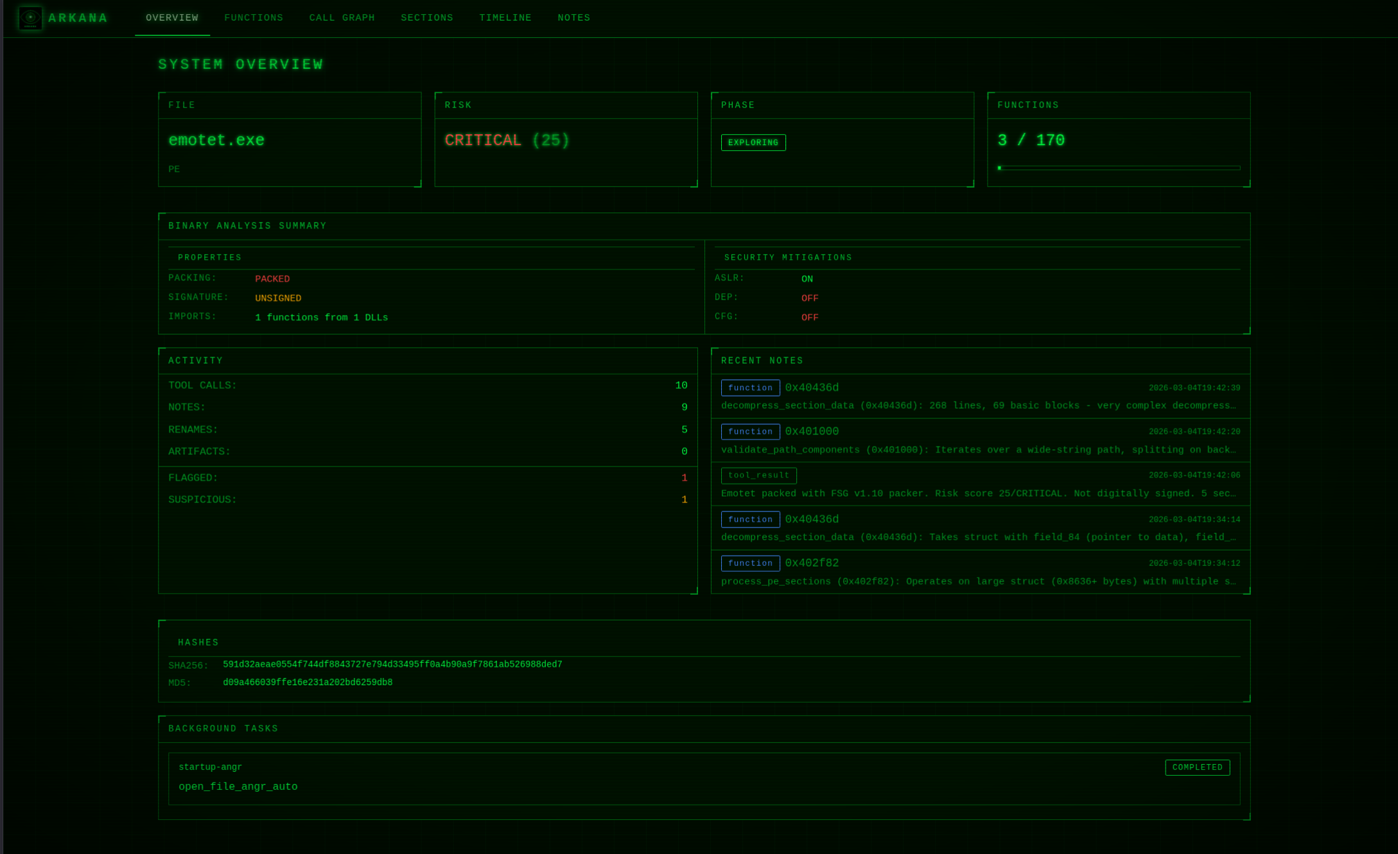Click the function badge on the 19:34:14 note
1398x854 pixels.
[x=750, y=519]
